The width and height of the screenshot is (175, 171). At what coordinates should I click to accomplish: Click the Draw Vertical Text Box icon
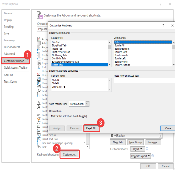(x=39, y=83)
